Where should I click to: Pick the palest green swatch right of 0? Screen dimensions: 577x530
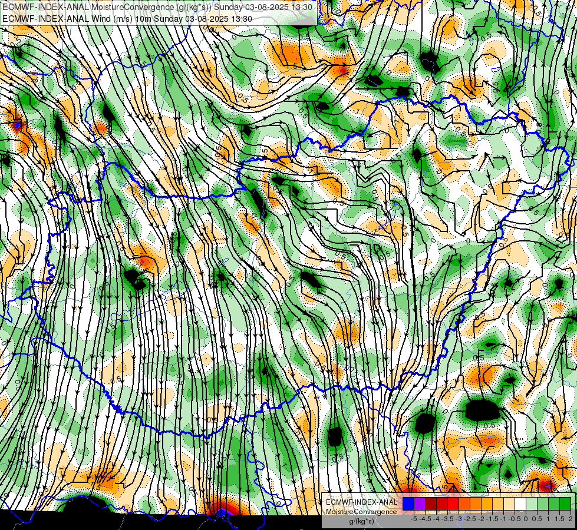point(532,504)
